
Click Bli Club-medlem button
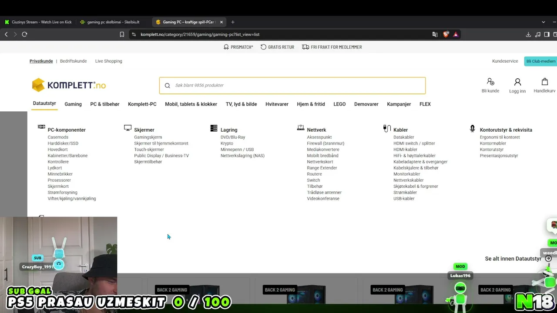540,61
